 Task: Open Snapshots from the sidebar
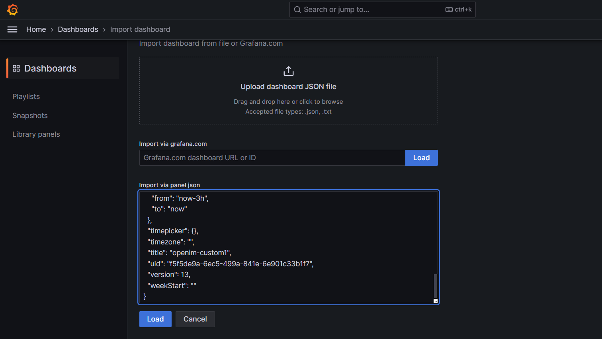tap(30, 115)
